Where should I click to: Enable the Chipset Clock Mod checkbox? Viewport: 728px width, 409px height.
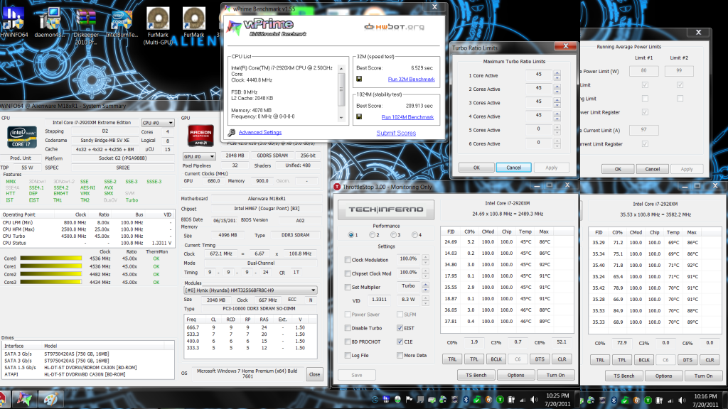pyautogui.click(x=347, y=273)
